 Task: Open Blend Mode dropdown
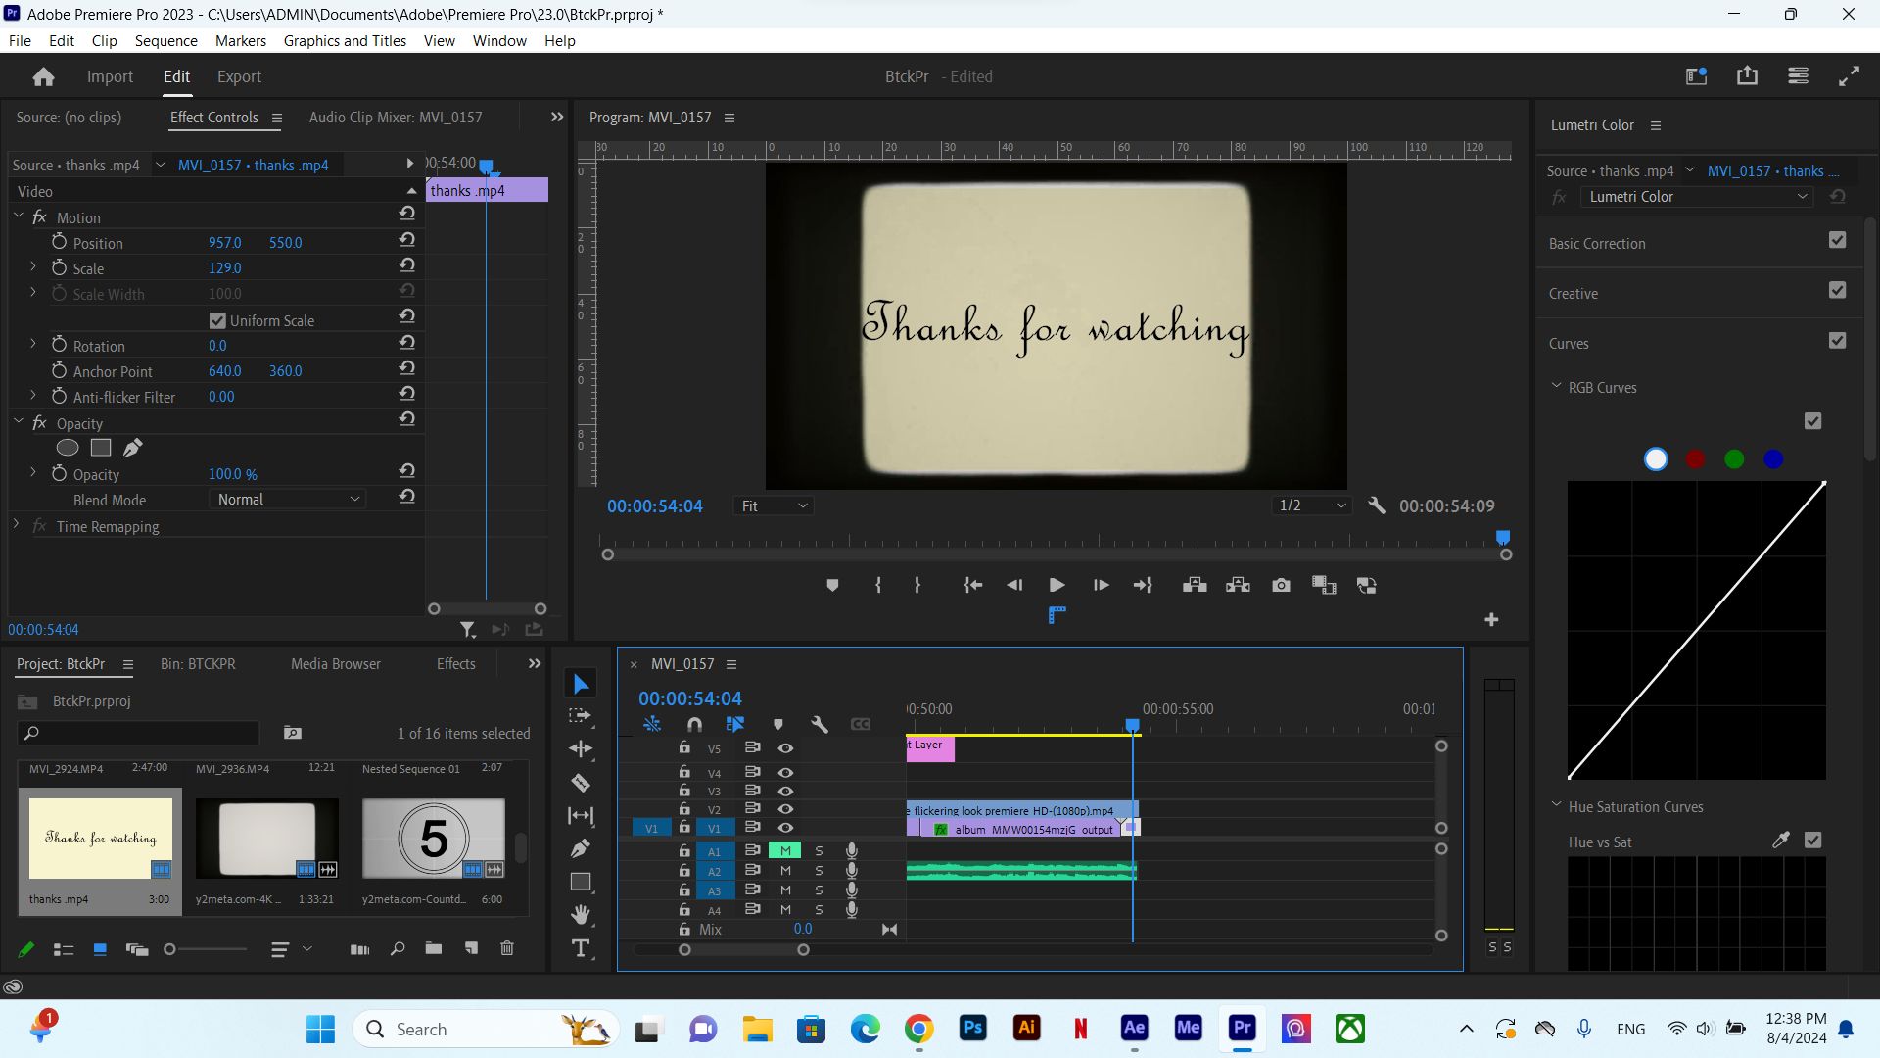[x=288, y=500]
